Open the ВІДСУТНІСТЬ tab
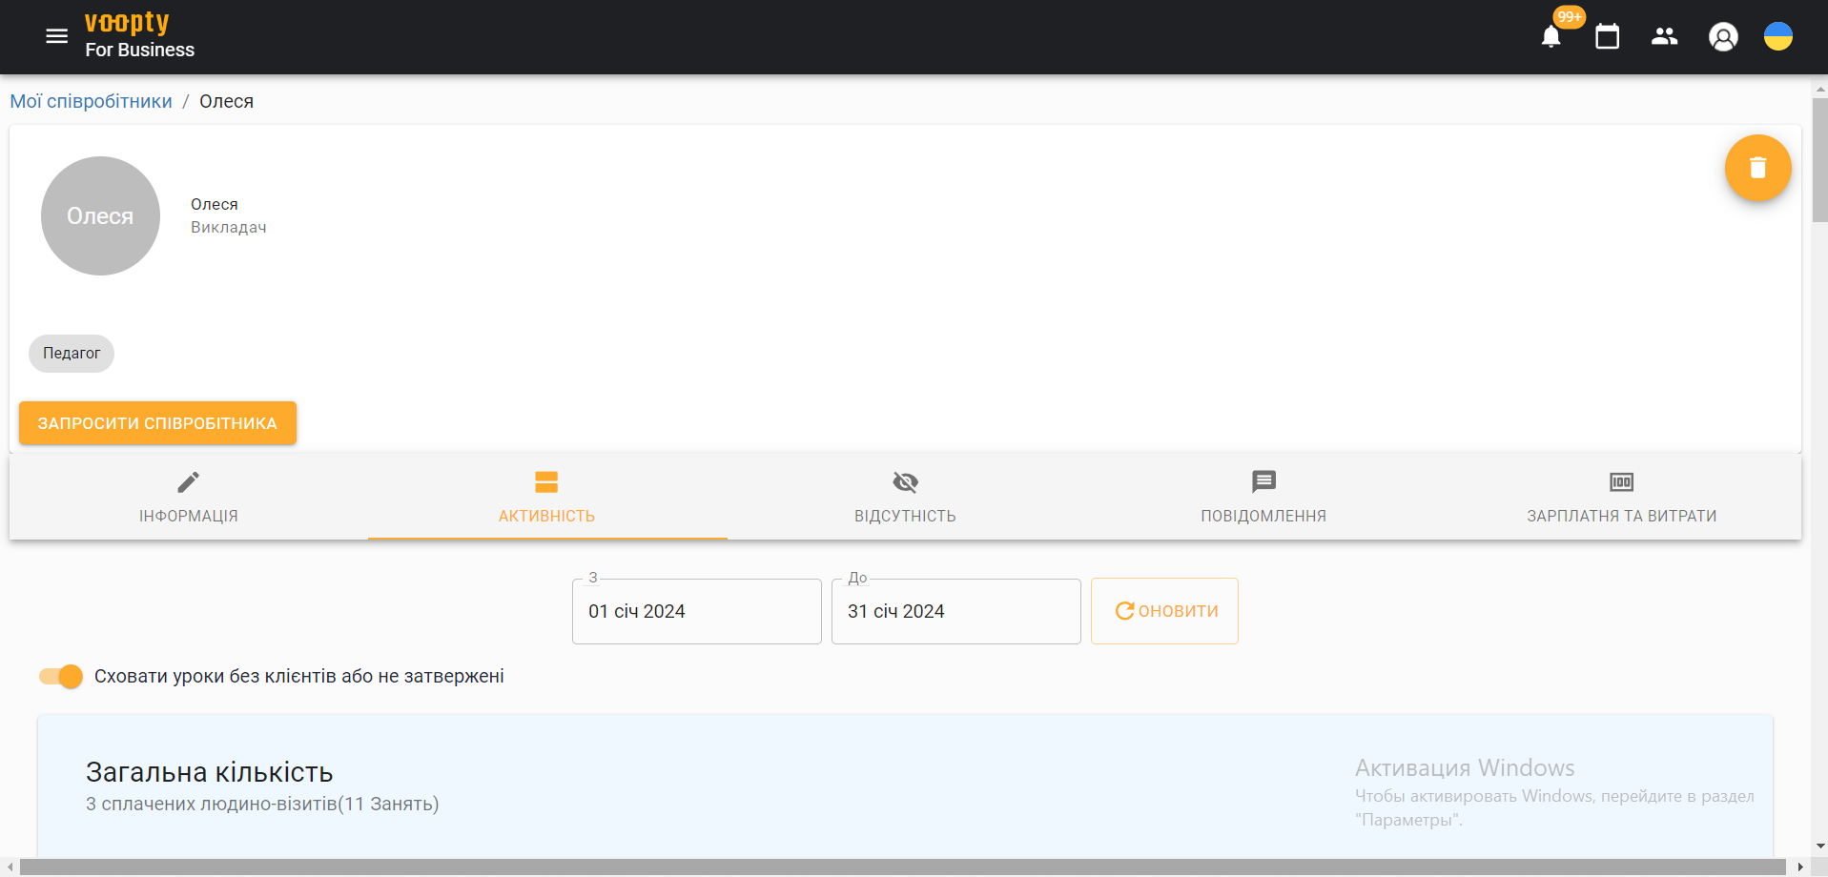 904,498
